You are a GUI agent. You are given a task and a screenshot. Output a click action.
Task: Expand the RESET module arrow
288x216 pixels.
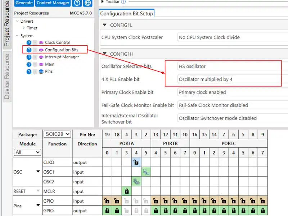(x=38, y=191)
